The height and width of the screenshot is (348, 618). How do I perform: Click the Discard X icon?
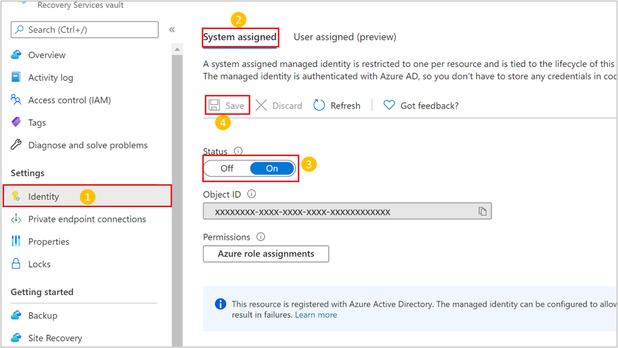tap(261, 106)
